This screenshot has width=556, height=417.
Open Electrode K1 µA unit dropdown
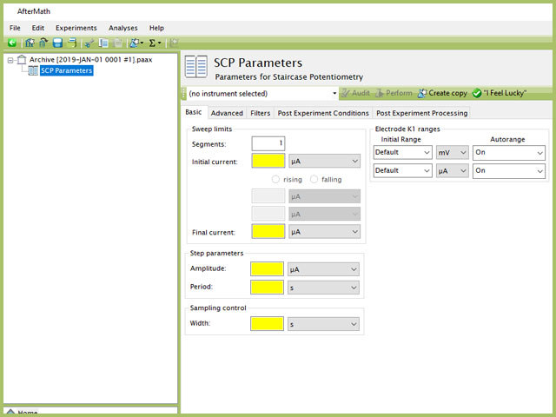pyautogui.click(x=453, y=170)
